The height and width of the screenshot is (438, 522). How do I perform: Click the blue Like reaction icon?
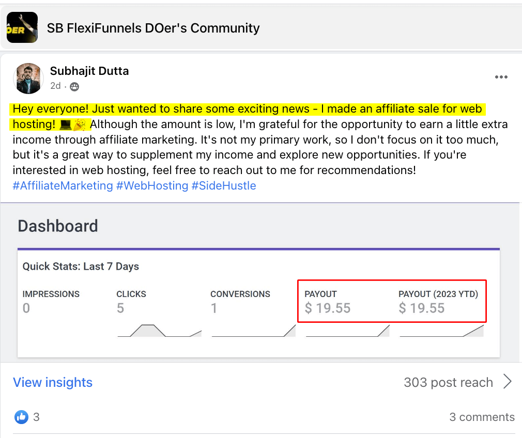[21, 417]
